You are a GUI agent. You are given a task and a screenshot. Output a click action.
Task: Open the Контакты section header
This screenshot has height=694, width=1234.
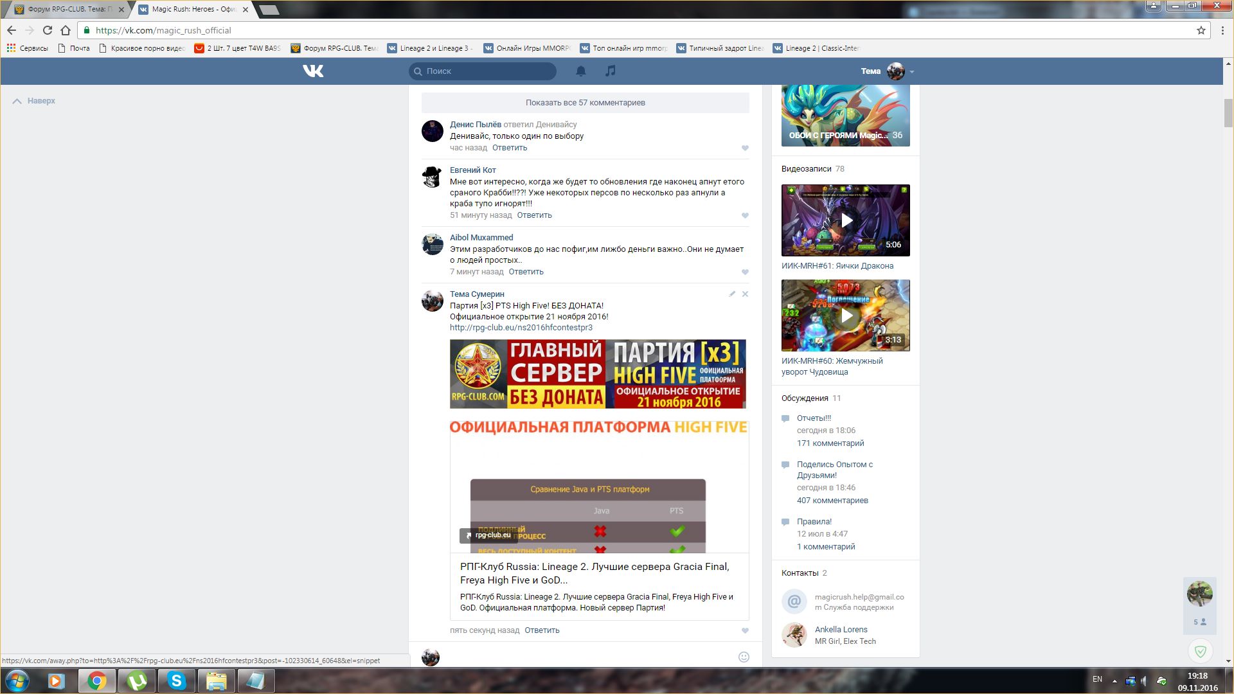800,573
